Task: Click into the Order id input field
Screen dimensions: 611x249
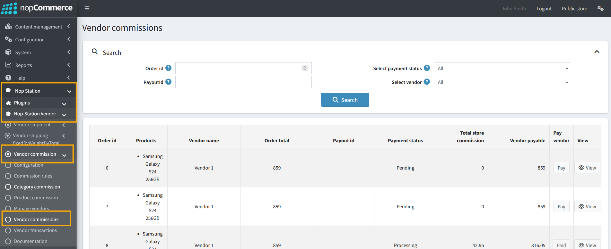Action: tap(243, 68)
